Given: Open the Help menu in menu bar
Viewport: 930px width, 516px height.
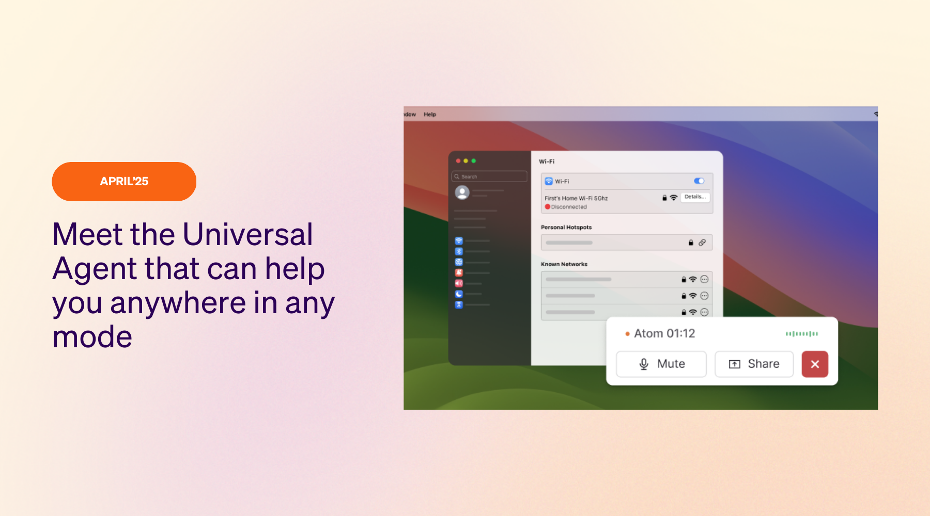Looking at the screenshot, I should tap(430, 115).
